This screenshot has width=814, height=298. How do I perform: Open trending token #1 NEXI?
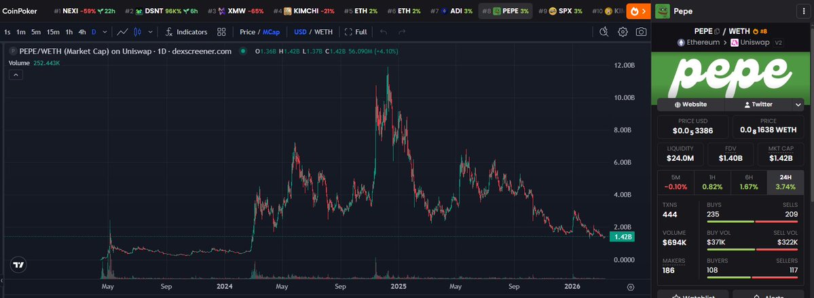[84, 11]
